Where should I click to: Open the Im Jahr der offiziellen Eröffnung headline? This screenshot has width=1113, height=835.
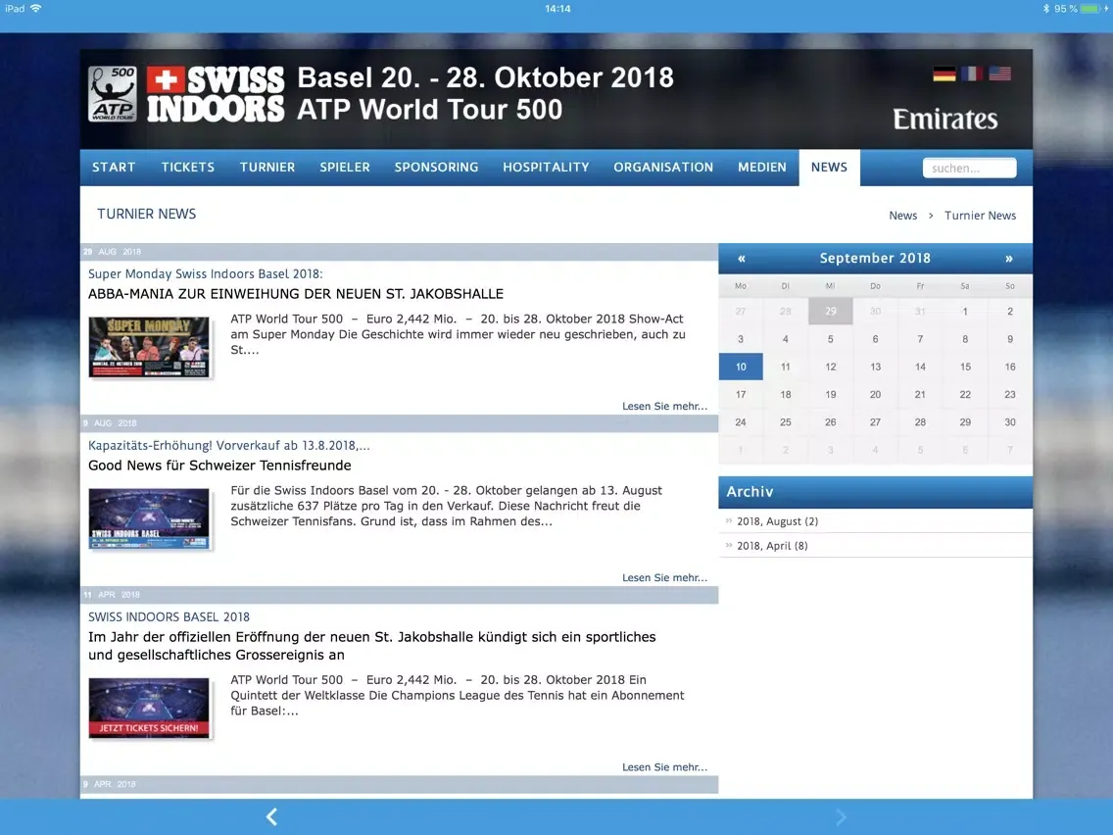point(372,646)
